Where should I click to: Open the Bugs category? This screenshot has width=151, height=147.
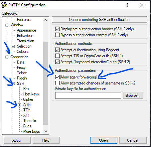(27, 126)
